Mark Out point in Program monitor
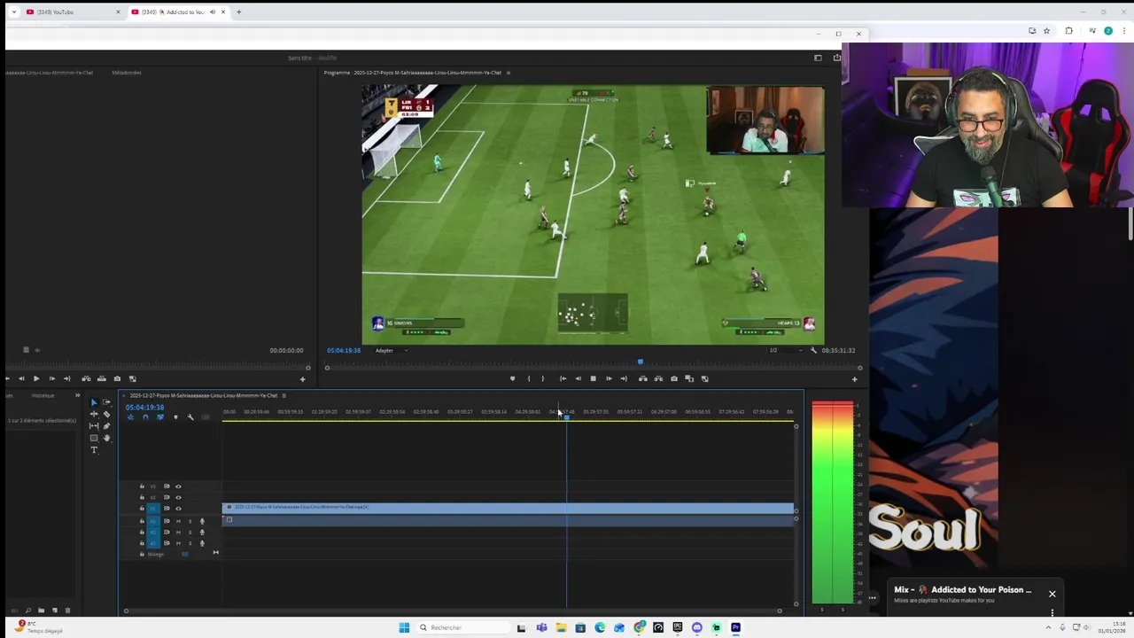Image resolution: width=1134 pixels, height=638 pixels. pos(543,378)
